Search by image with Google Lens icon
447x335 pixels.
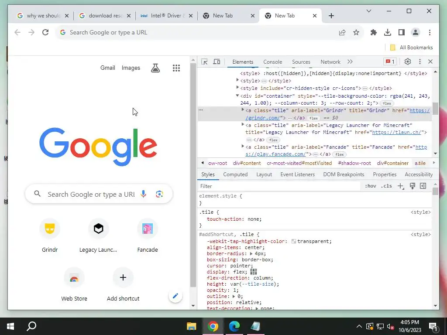[x=159, y=194]
